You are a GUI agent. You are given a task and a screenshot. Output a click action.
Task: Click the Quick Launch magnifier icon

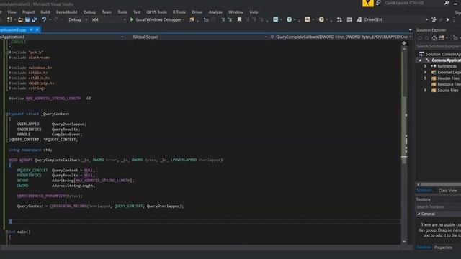(x=447, y=3)
